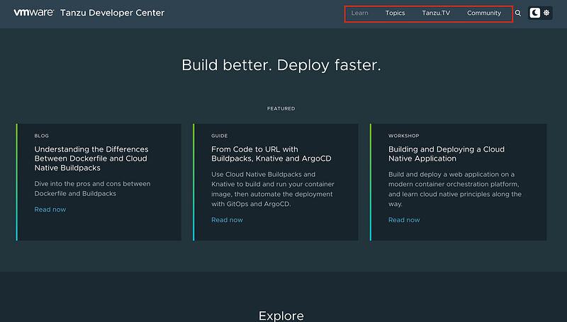
Task: Click 'Build better. Deploy faster.' headline
Action: click(281, 65)
